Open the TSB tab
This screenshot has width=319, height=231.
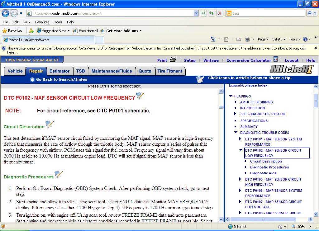tap(81, 71)
